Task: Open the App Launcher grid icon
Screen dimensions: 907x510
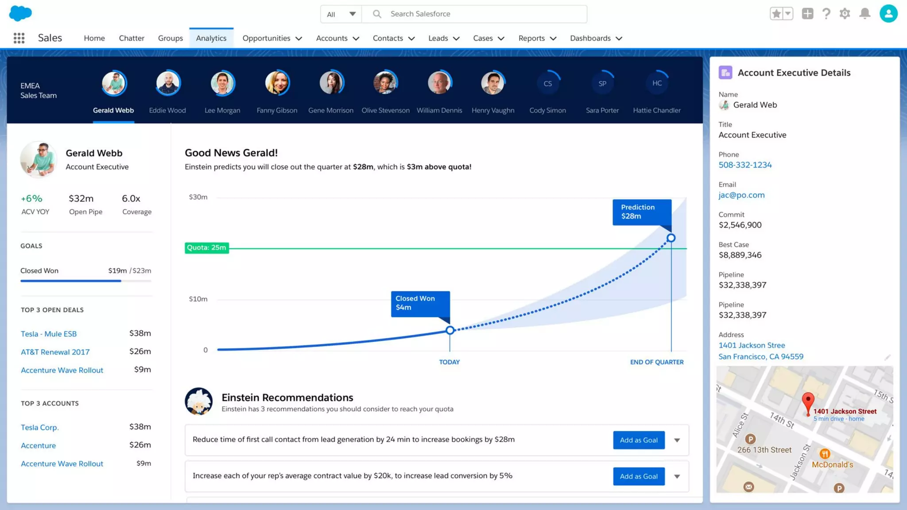Action: (x=19, y=38)
